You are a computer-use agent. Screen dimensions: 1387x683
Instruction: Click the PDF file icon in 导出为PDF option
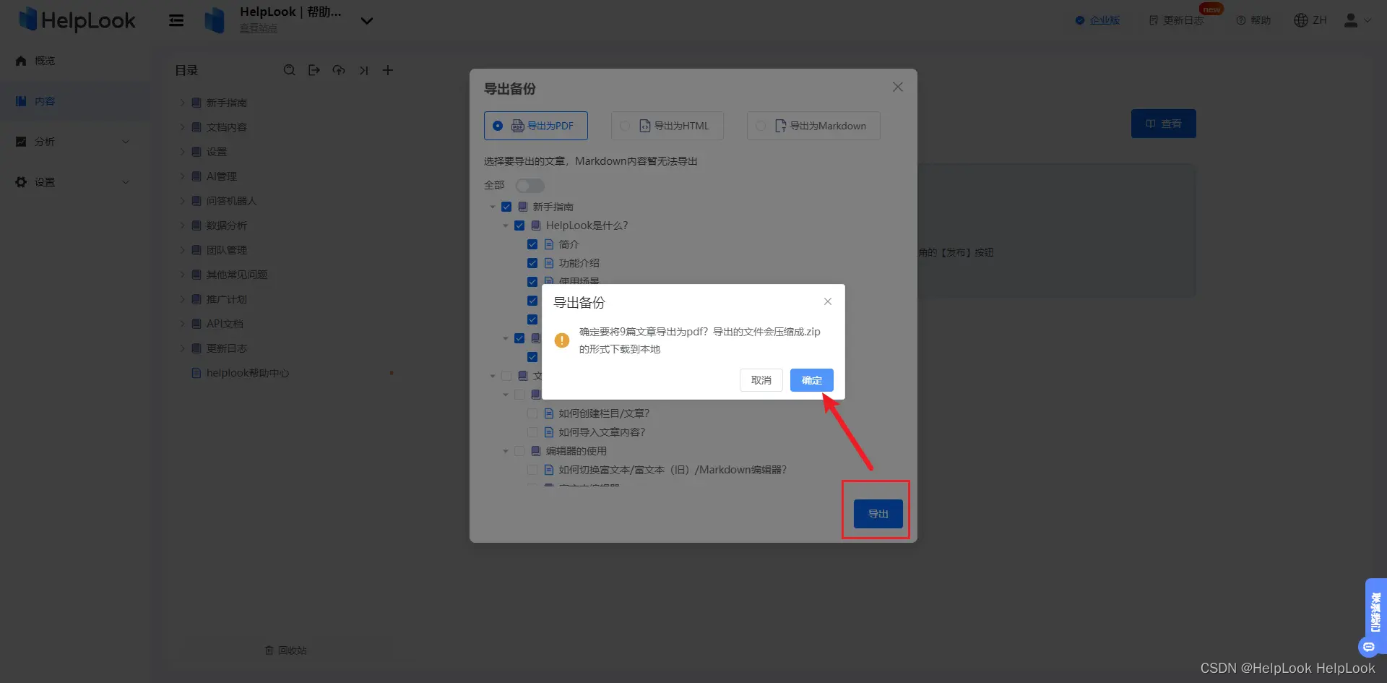(518, 126)
